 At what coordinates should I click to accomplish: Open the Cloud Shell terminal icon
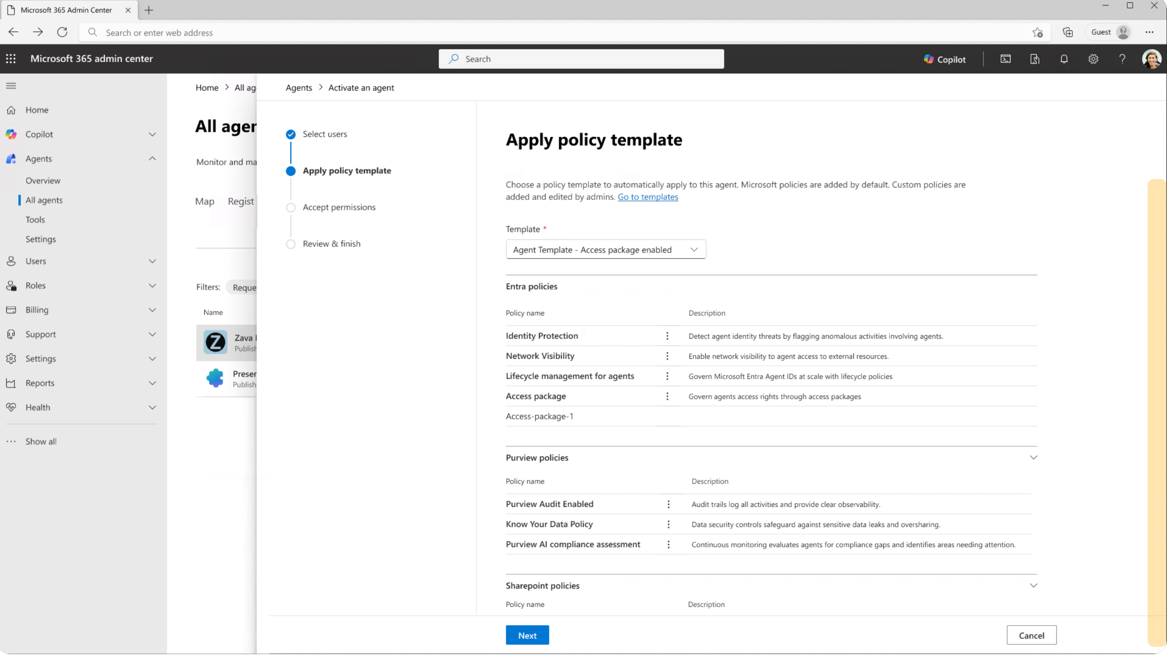point(1005,59)
